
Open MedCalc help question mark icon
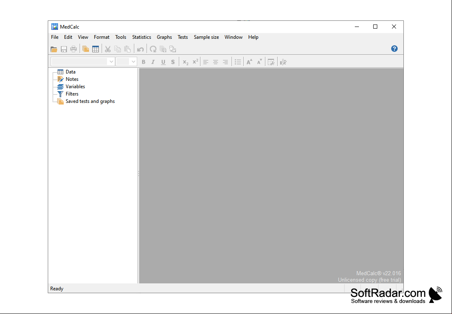[394, 49]
